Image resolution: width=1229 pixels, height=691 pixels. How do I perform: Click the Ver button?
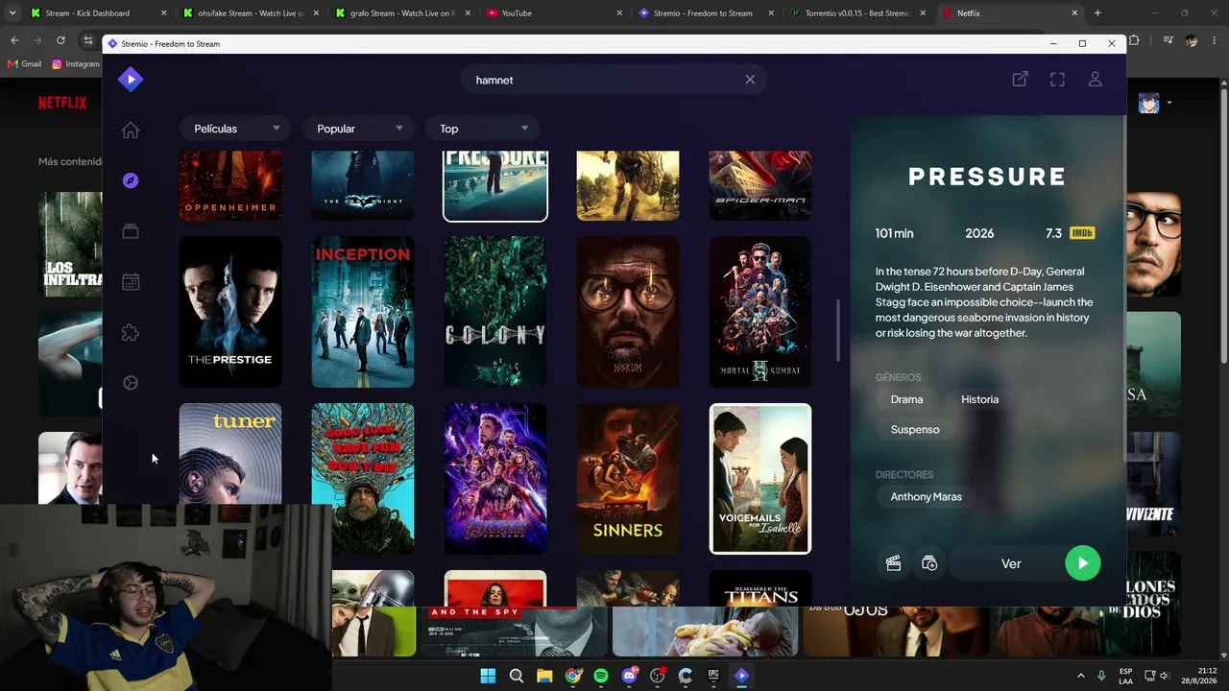click(x=1011, y=563)
